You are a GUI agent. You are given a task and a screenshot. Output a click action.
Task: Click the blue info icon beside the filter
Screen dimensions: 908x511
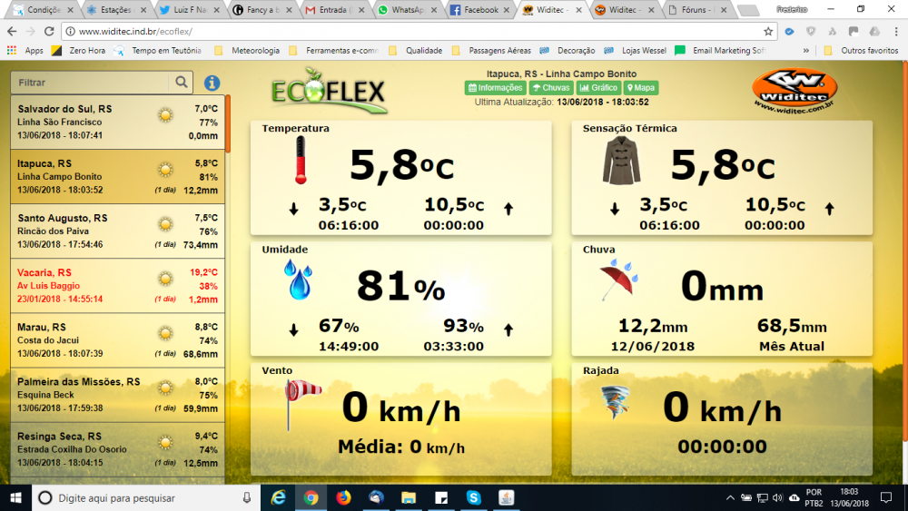click(212, 83)
